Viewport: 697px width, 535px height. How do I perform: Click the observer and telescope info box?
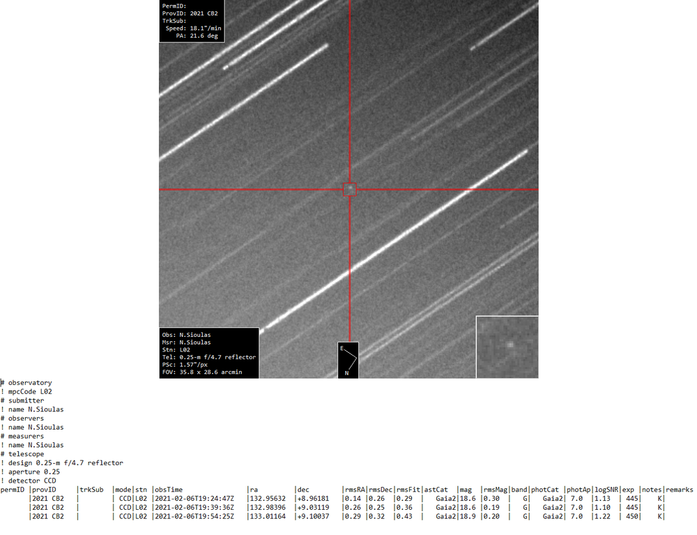point(209,353)
